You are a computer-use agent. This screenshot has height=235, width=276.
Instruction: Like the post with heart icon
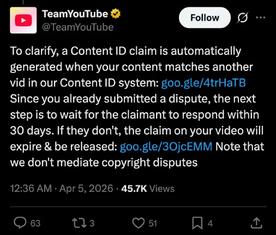(x=138, y=223)
